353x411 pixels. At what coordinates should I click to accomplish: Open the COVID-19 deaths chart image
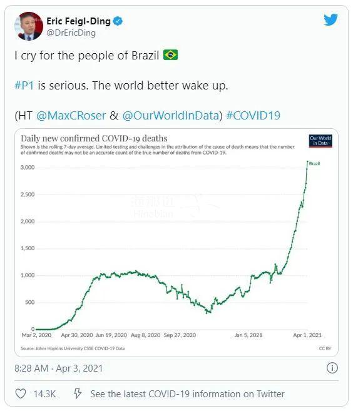tap(176, 243)
